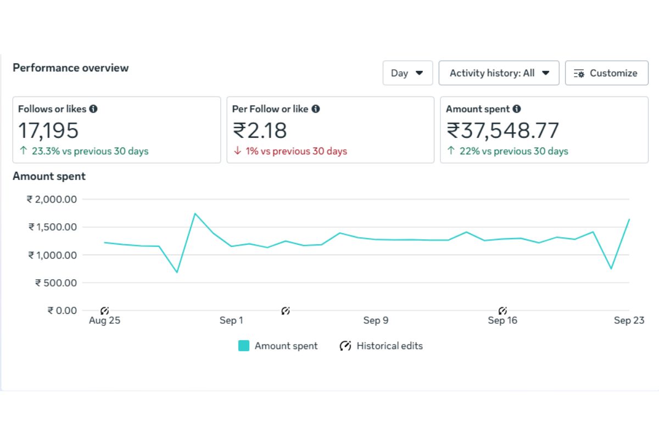This screenshot has width=659, height=439.
Task: Toggle Historical edits via legend label
Action: [389, 346]
